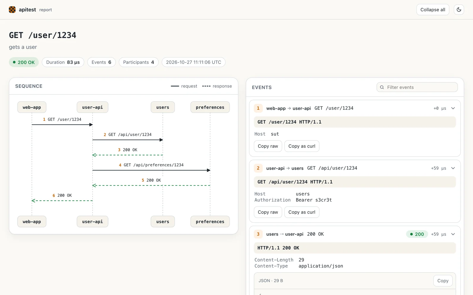Select the preferences participant above the sequence lifelines

pos(210,107)
